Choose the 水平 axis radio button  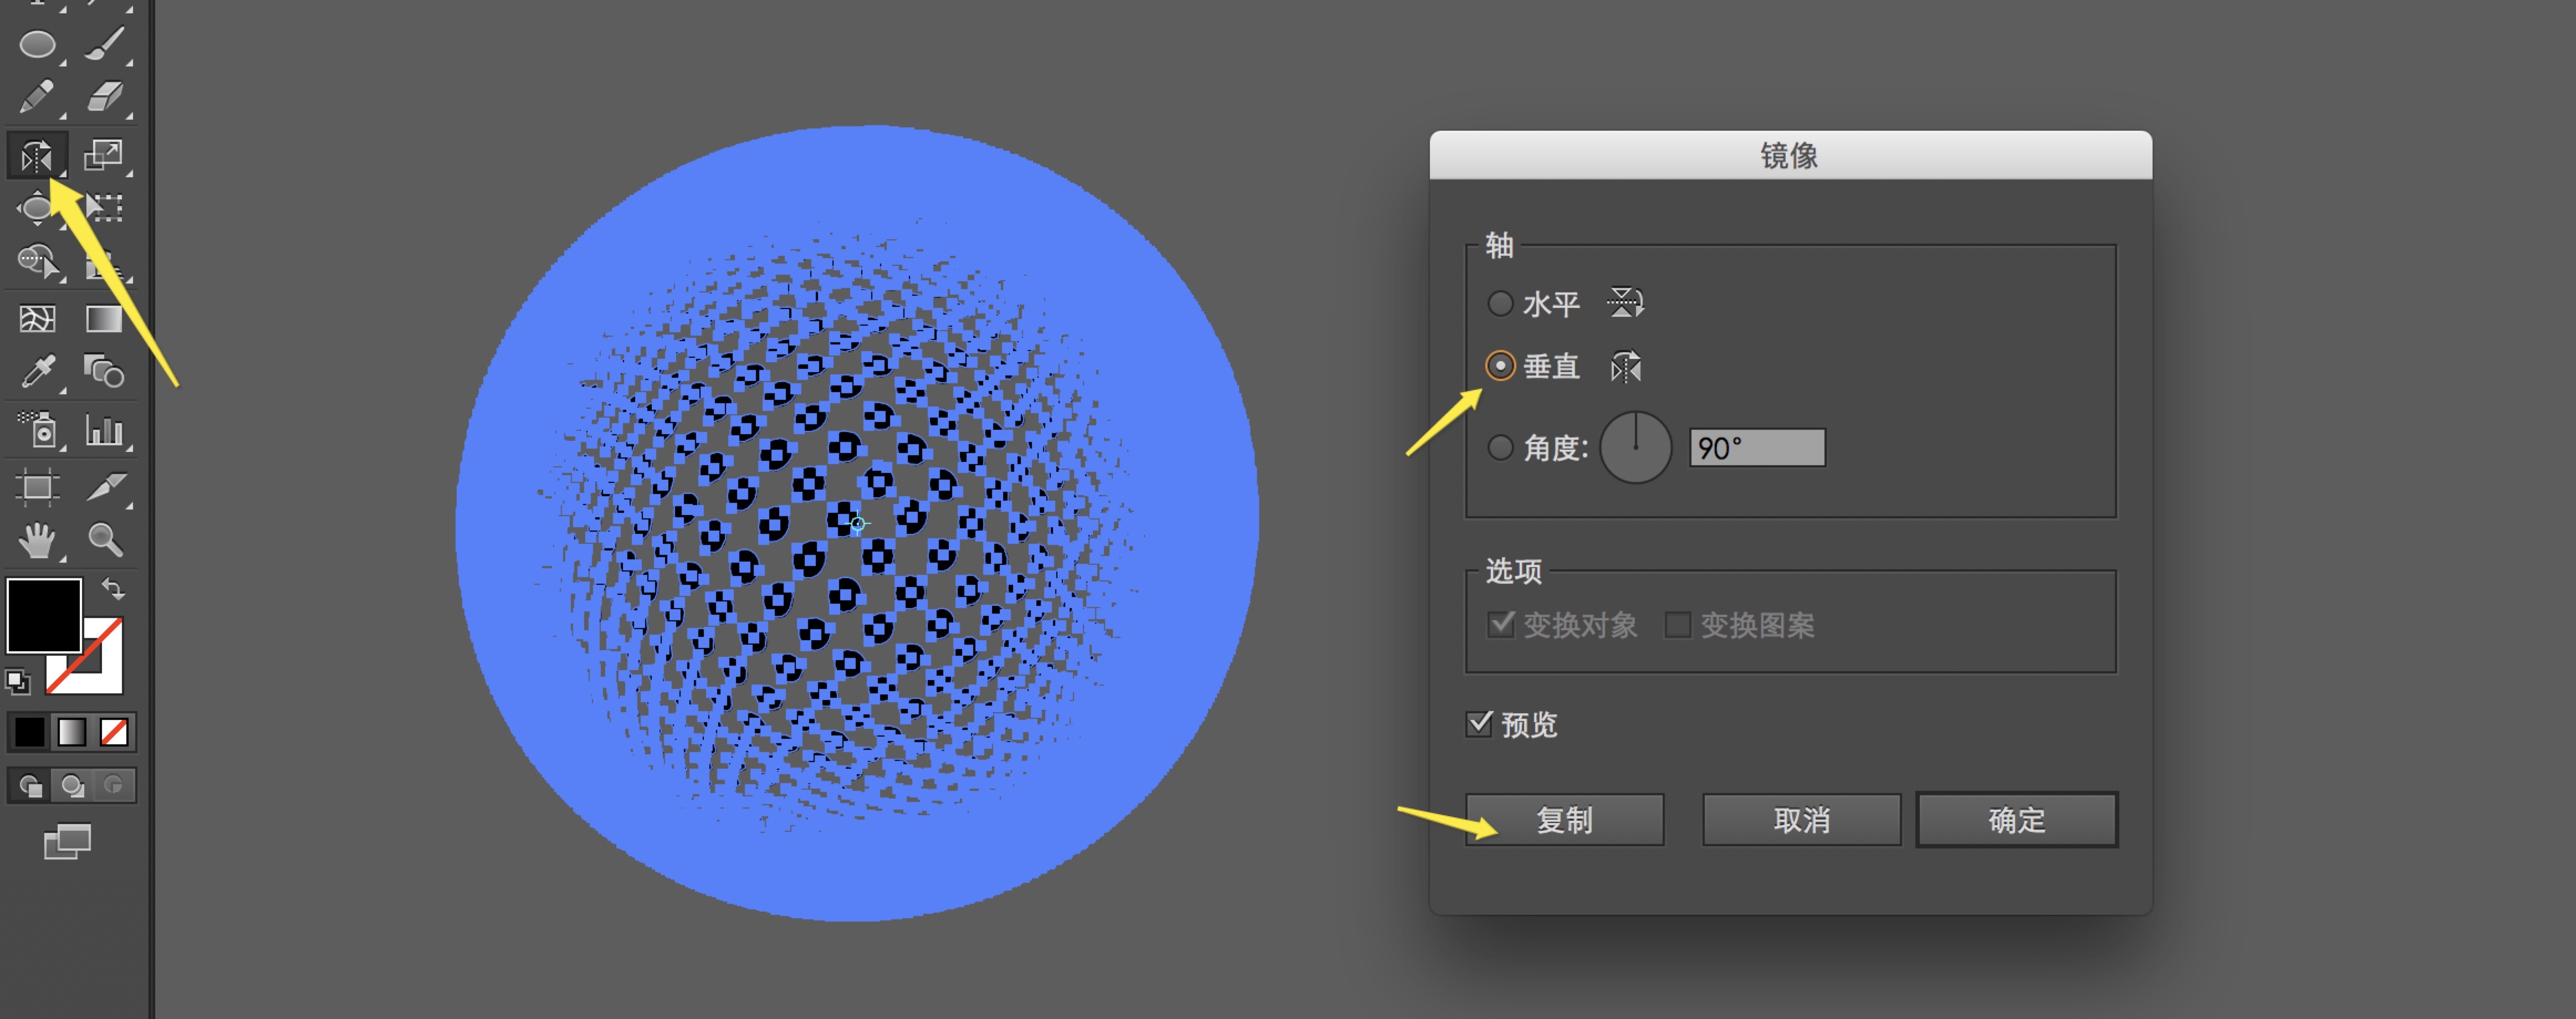coord(1500,303)
